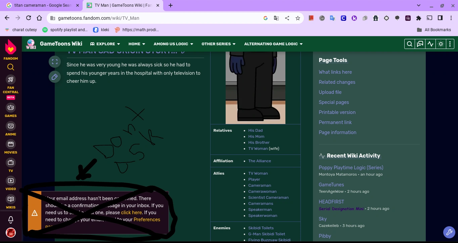Open the wiki header more-options menu

tap(450, 44)
